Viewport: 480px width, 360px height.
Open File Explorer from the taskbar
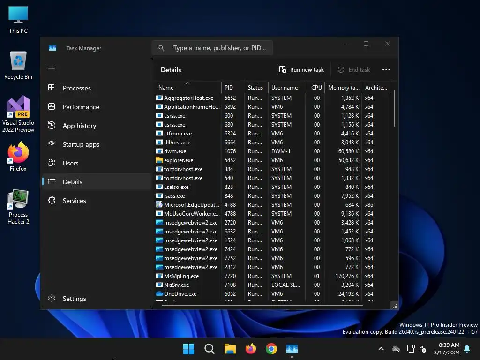click(230, 349)
